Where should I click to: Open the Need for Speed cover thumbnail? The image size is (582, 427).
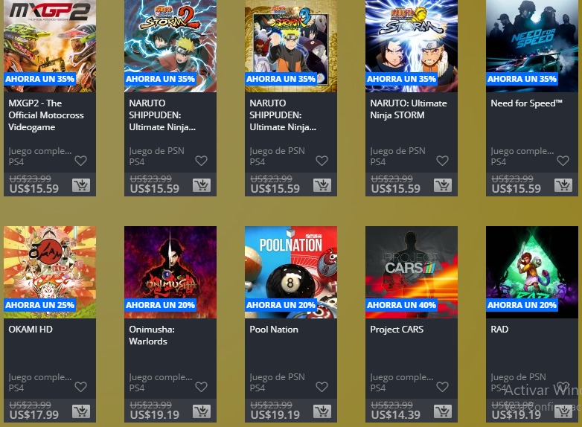pos(532,46)
